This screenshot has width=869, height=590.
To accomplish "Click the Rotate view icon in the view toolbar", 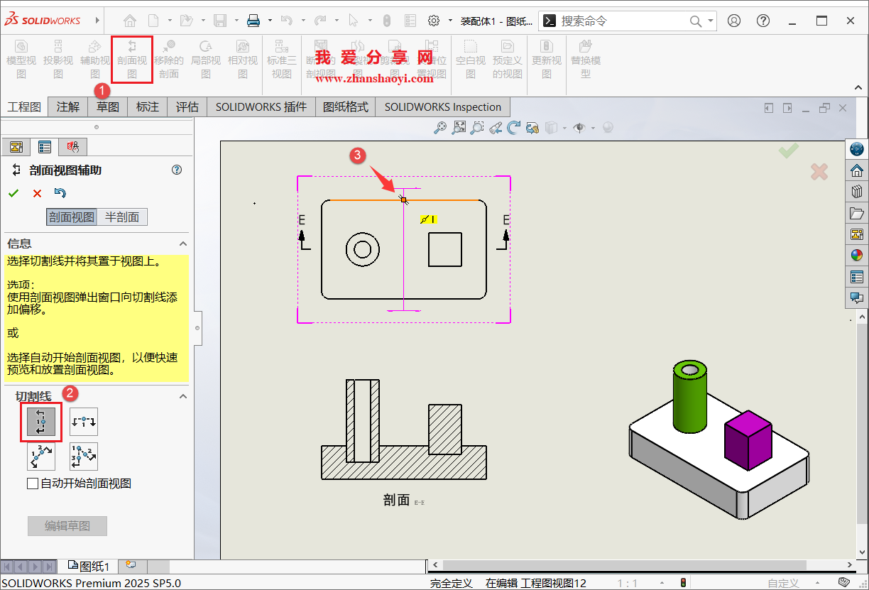I will coord(513,128).
